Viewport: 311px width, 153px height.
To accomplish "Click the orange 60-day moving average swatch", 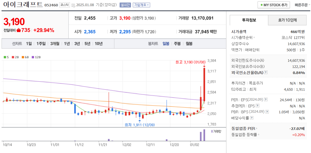I will click(x=23, y=57).
